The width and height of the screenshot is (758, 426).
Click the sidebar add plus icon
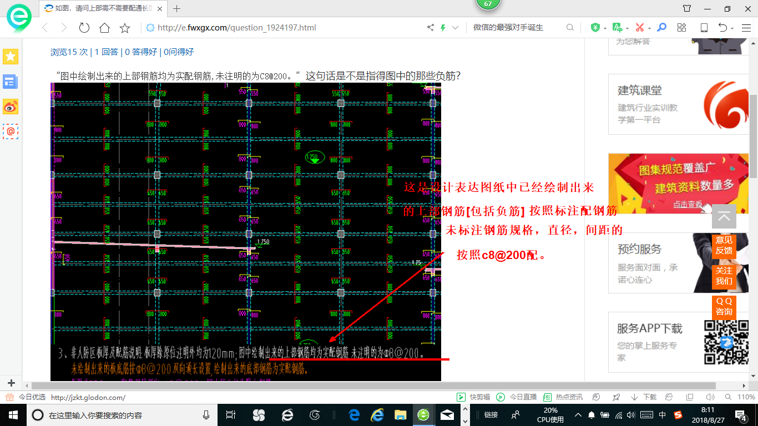[11, 383]
